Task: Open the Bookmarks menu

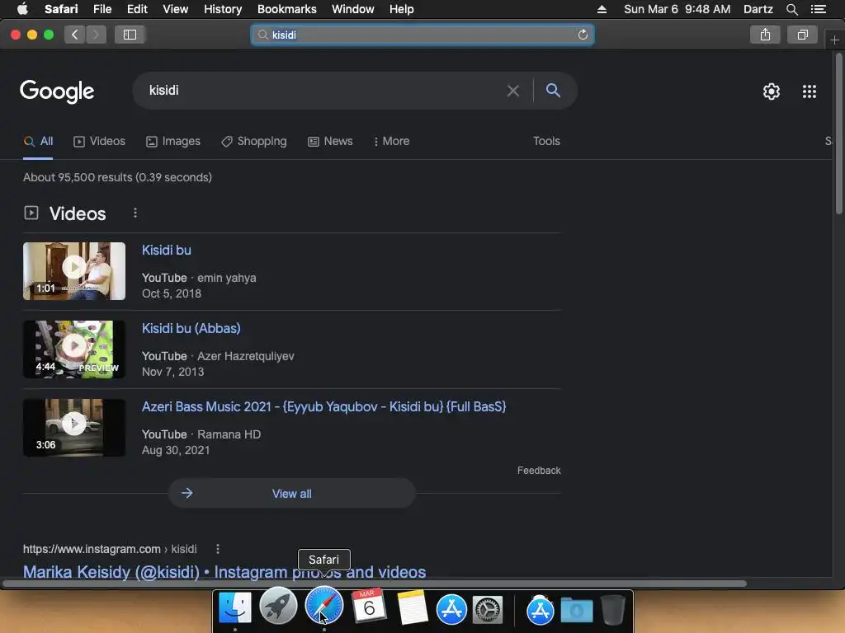Action: point(286,9)
